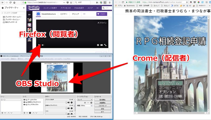Switch to the ビデオ tab

tap(64, 14)
